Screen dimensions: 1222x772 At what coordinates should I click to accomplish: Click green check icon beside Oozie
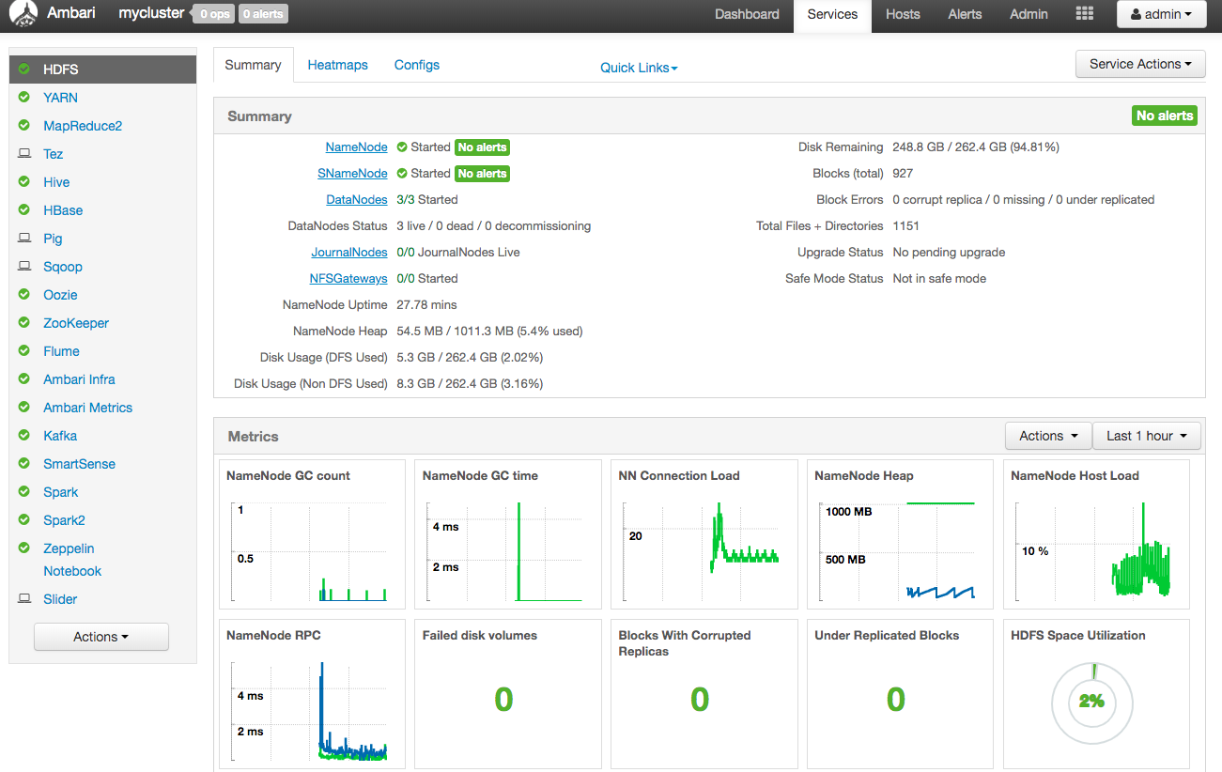click(23, 295)
